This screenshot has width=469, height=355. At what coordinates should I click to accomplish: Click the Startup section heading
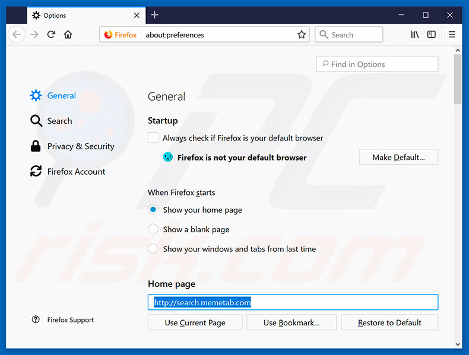click(x=163, y=121)
